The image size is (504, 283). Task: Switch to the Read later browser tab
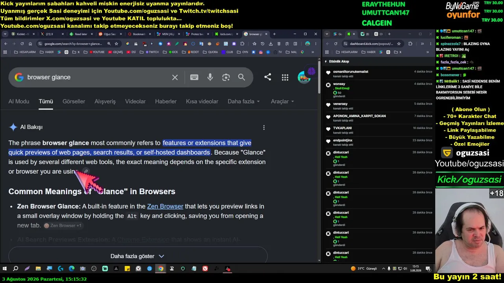[80, 34]
